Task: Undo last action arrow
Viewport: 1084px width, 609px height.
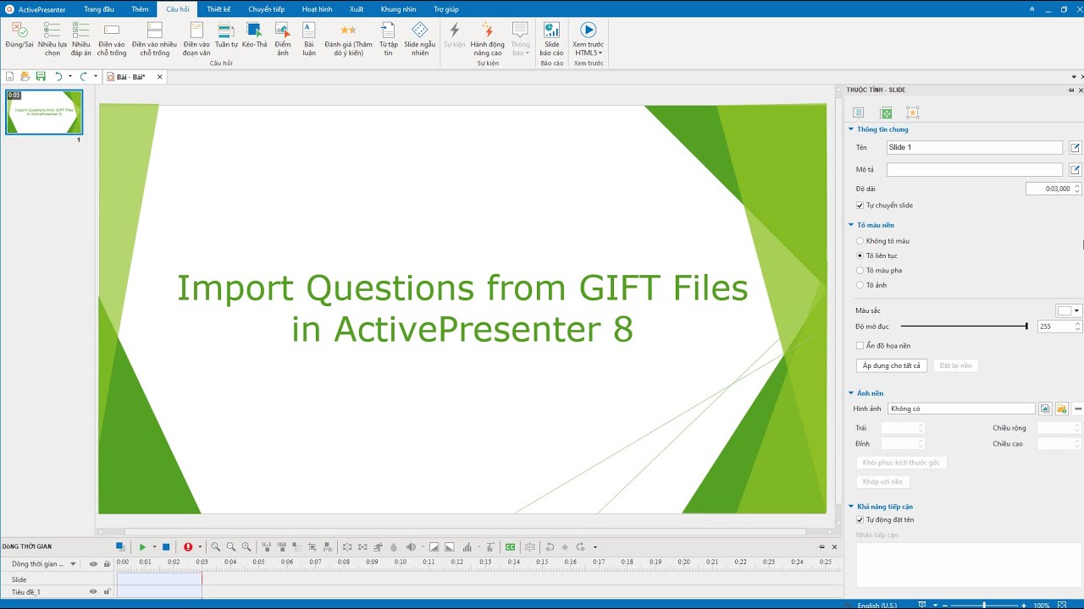Action: 58,76
